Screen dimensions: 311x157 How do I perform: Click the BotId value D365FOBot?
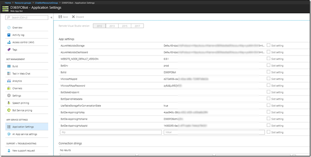coord(170,72)
